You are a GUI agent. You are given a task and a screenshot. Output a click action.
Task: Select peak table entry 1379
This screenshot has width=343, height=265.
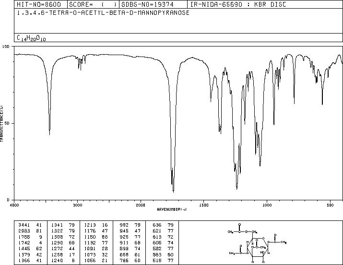30,254
